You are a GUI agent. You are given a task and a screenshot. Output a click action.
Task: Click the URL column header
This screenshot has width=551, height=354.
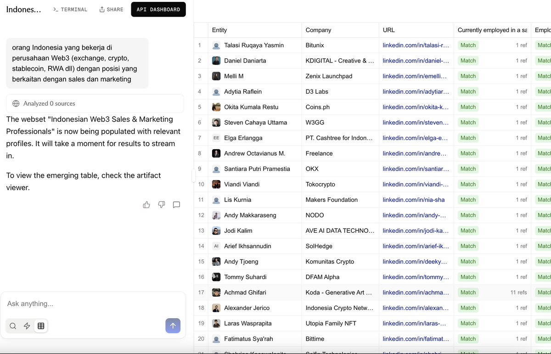tap(416, 30)
